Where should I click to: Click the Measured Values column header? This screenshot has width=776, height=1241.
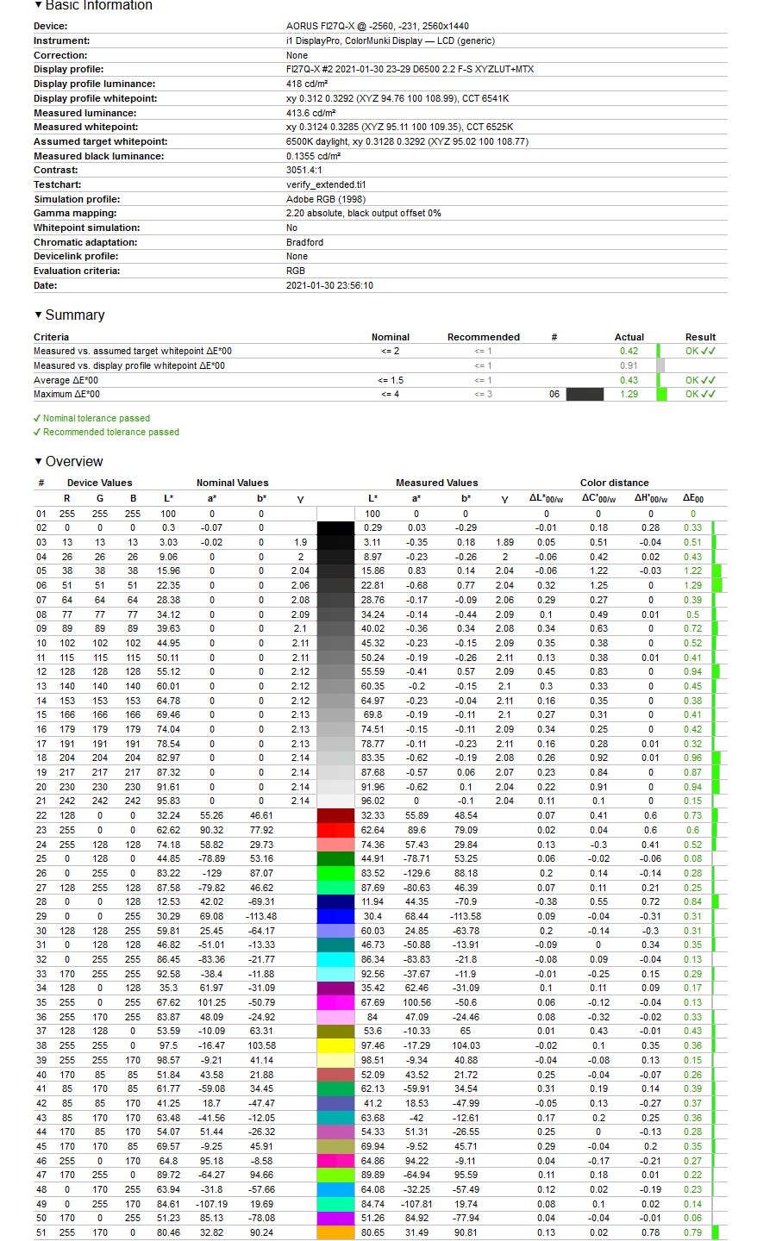point(436,483)
